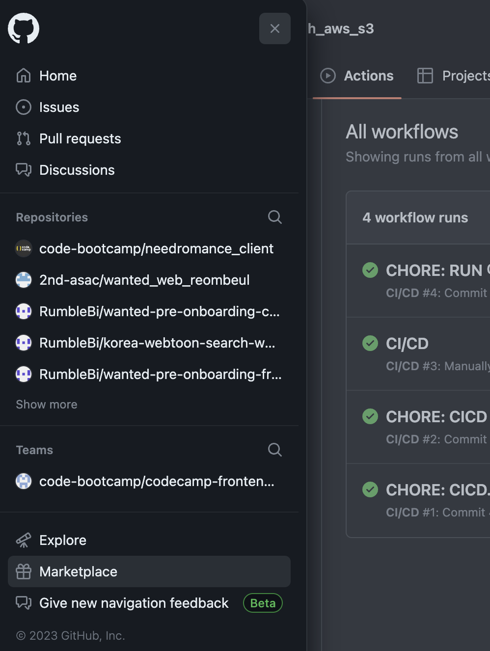Click the Issues circle-dot icon

tap(24, 107)
